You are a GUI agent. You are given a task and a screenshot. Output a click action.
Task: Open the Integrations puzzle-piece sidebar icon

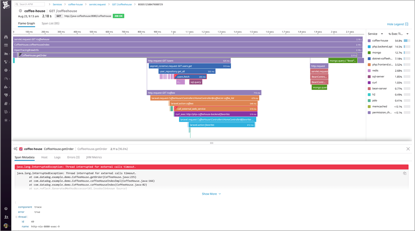point(6,87)
